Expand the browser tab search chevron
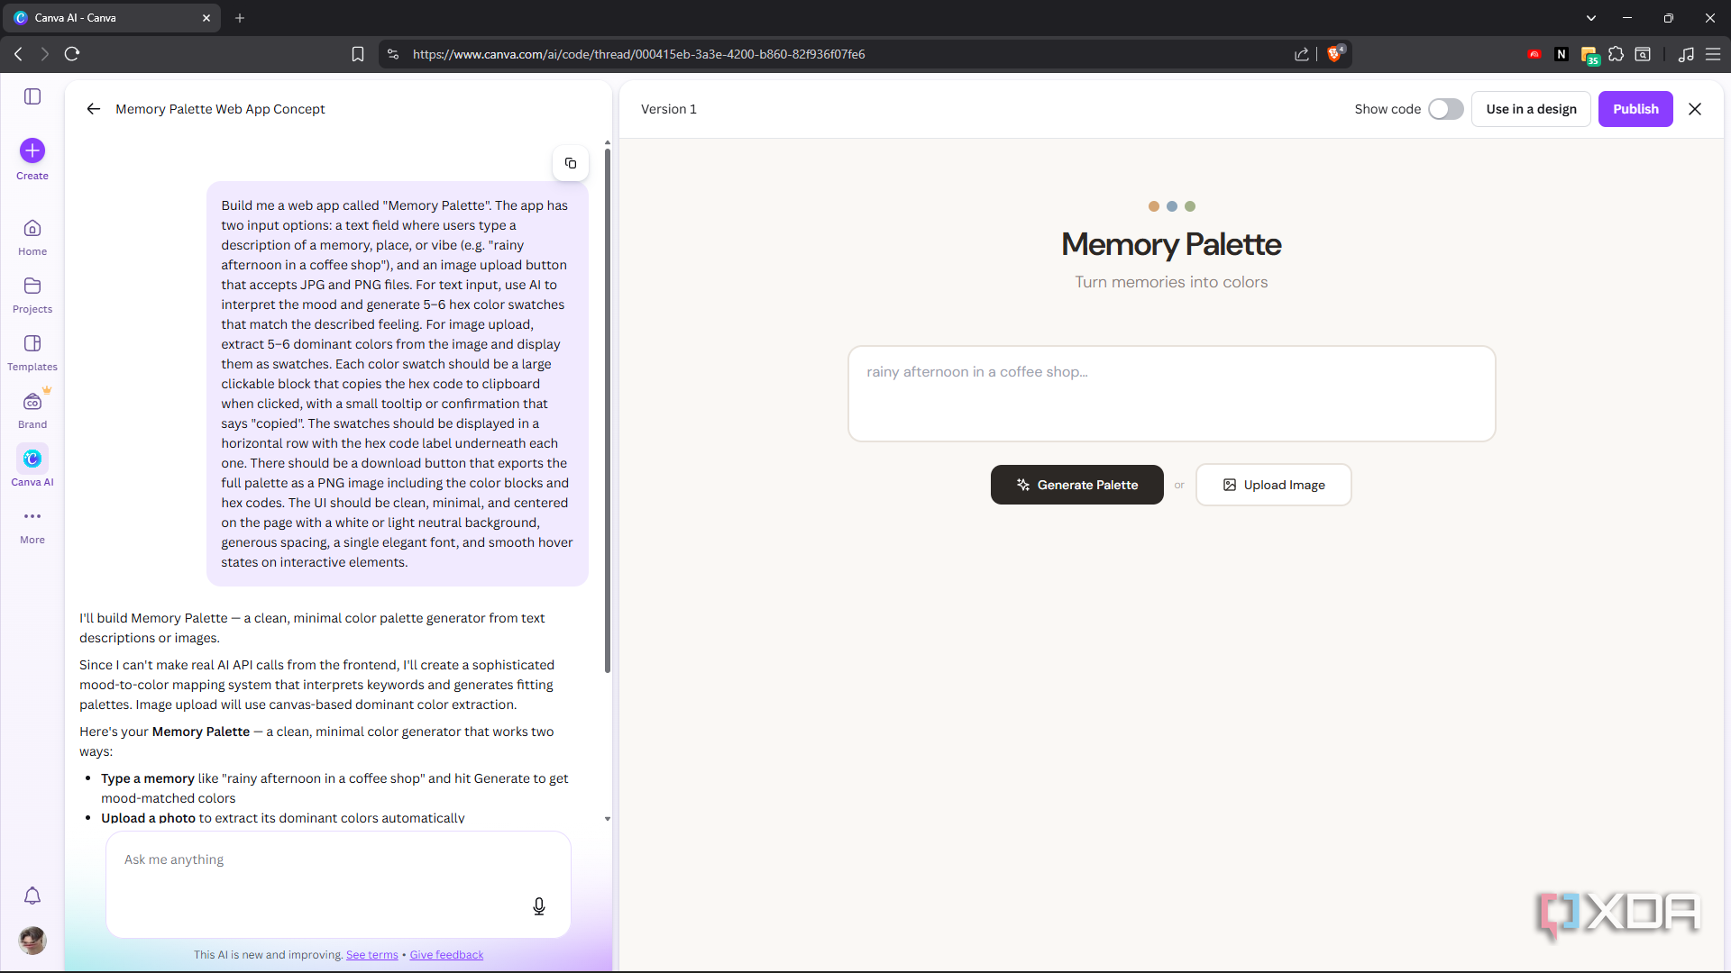 (x=1591, y=18)
